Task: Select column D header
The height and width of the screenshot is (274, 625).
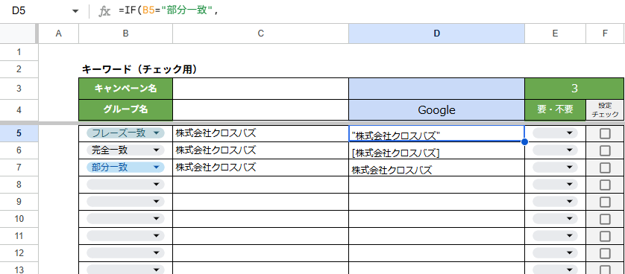Action: pos(437,34)
